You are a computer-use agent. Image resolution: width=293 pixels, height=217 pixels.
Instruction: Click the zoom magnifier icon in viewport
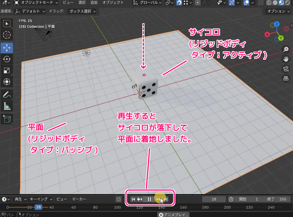click(x=286, y=49)
